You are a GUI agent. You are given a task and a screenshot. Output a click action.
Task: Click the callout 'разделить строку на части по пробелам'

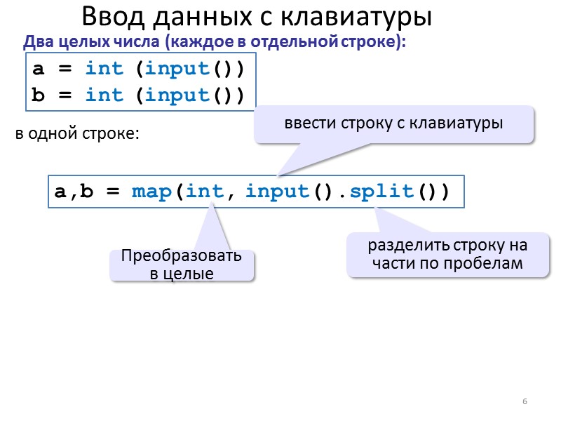click(x=447, y=255)
